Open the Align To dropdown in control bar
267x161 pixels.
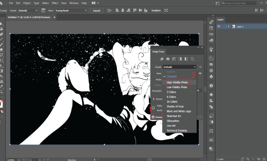click(110, 11)
